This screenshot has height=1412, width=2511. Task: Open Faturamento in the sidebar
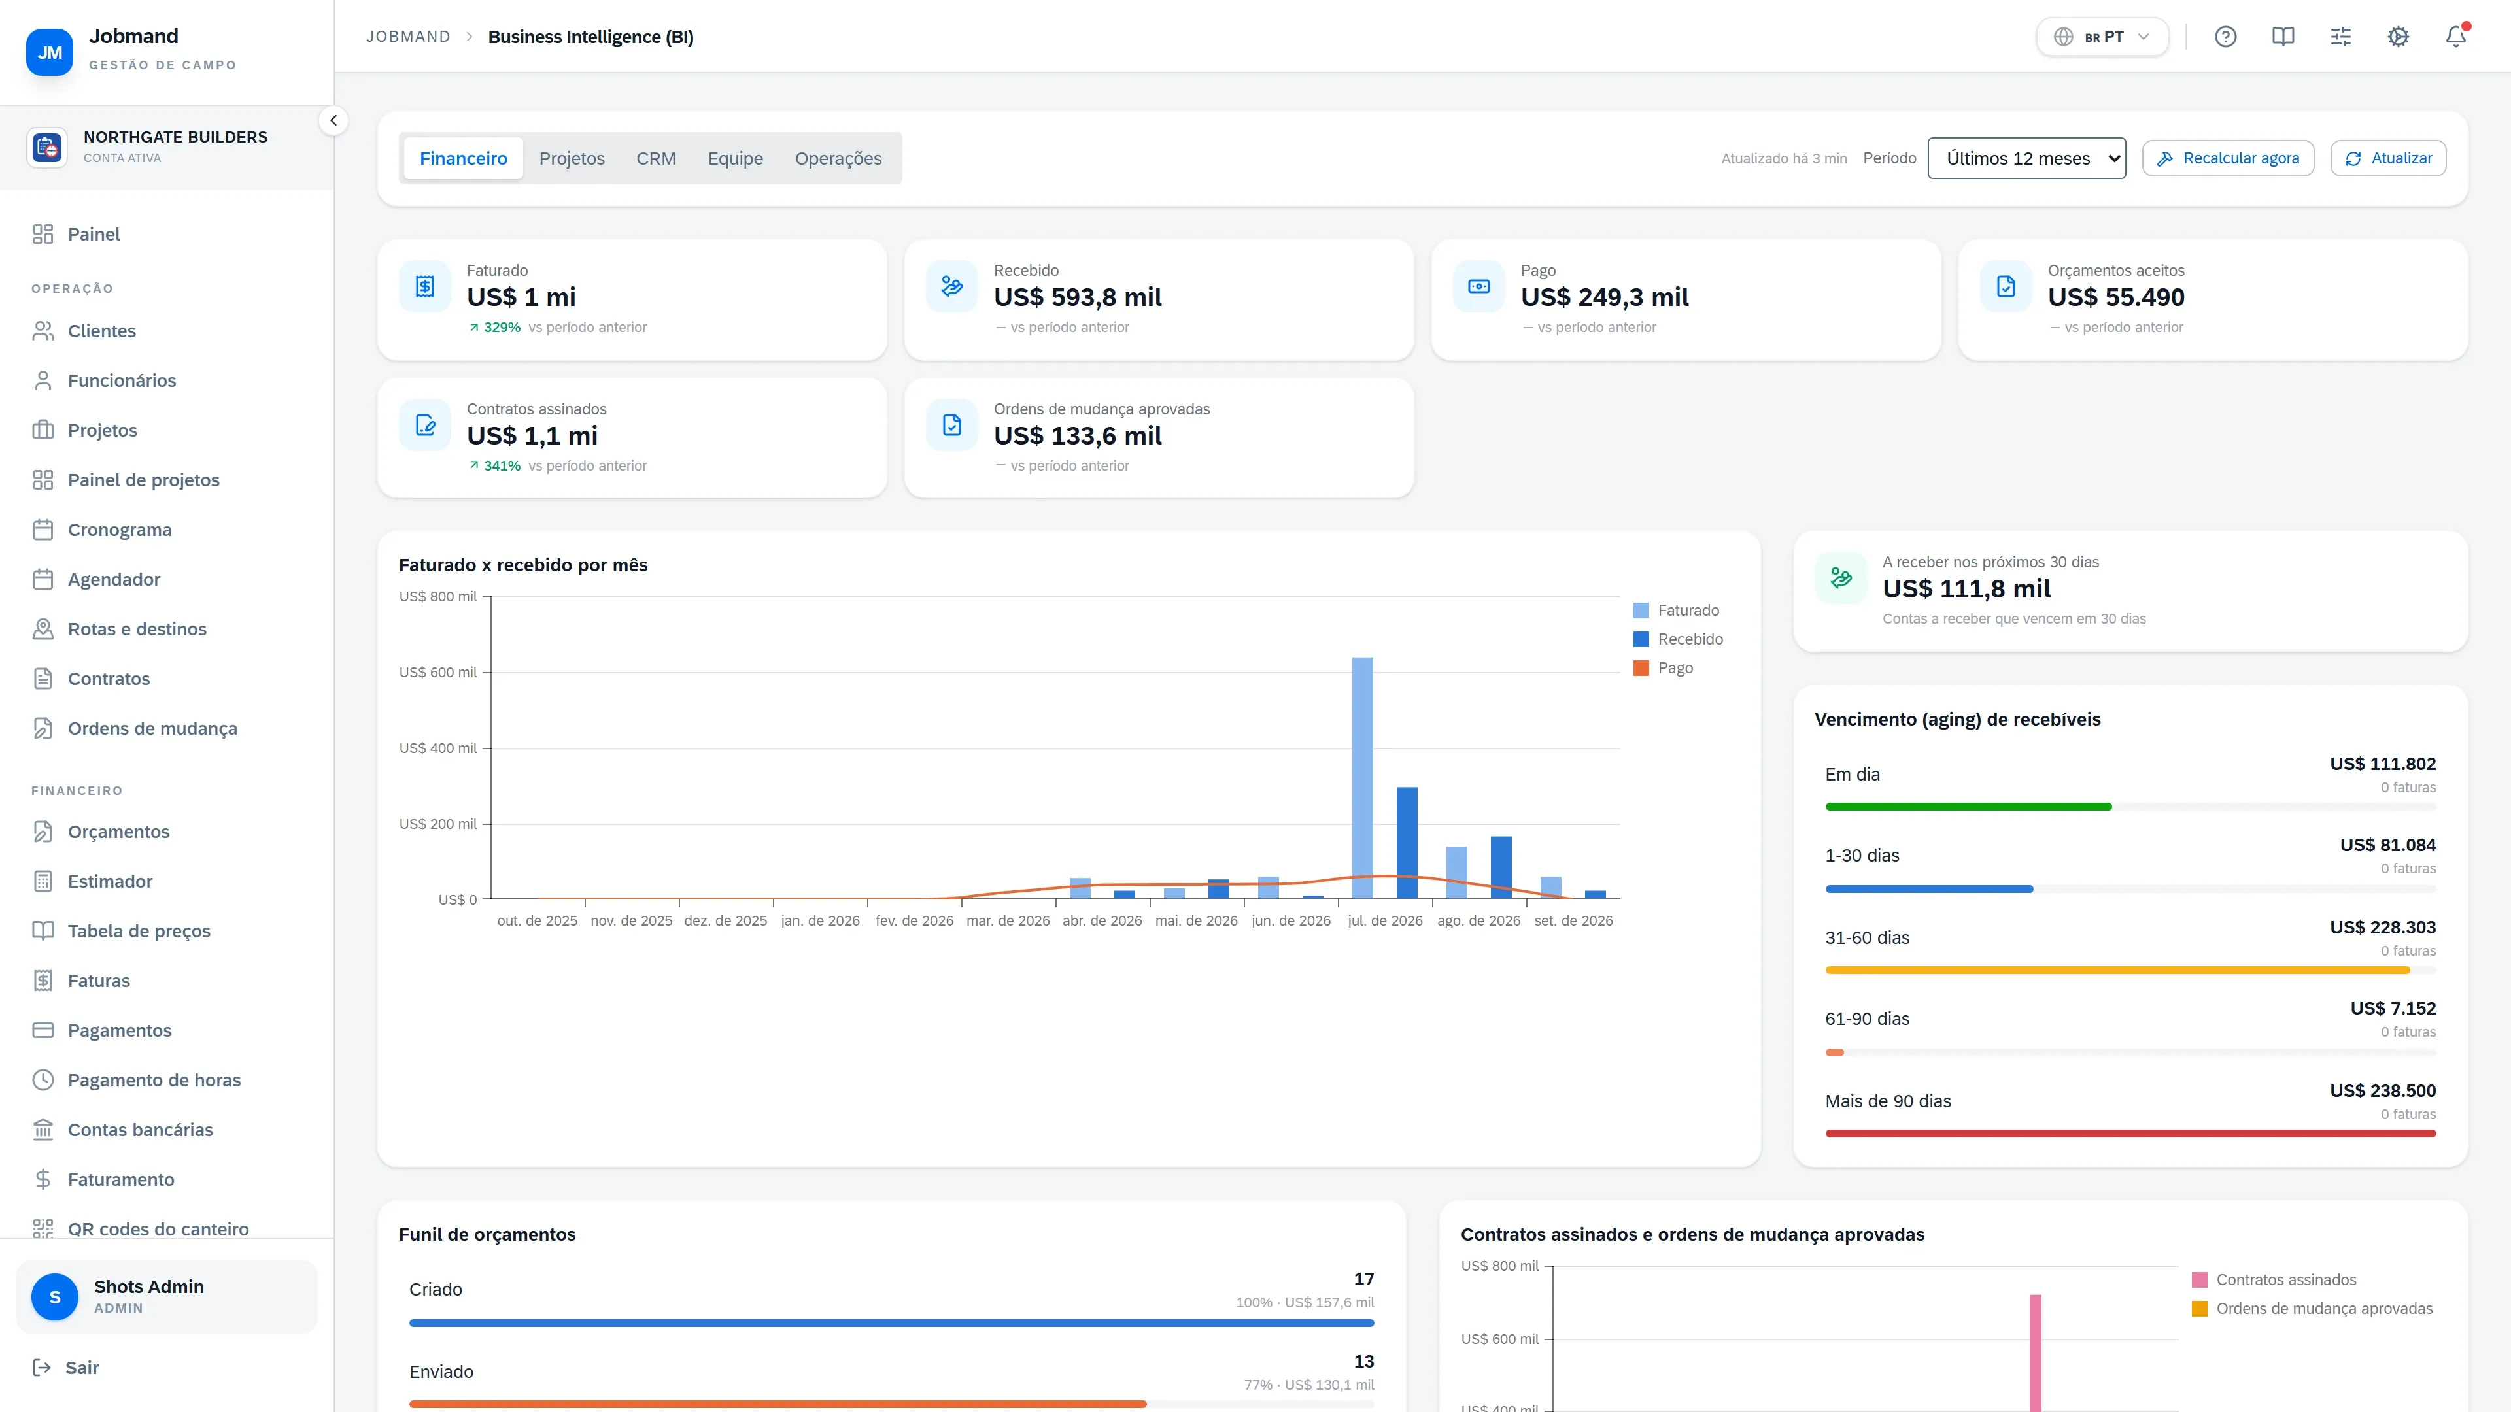click(x=167, y=1180)
